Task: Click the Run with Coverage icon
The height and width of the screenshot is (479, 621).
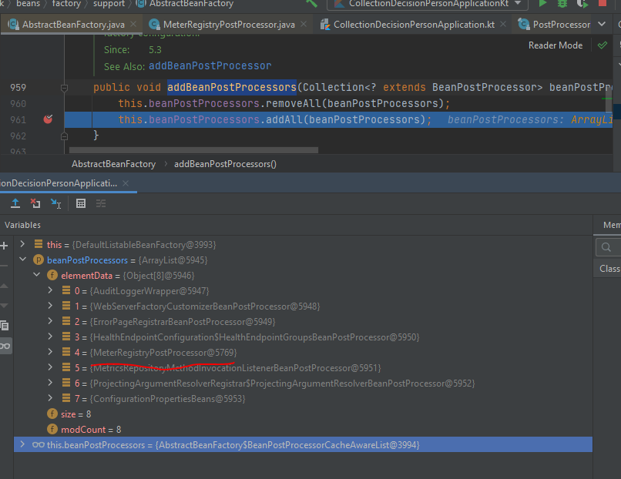Action: pos(582,3)
